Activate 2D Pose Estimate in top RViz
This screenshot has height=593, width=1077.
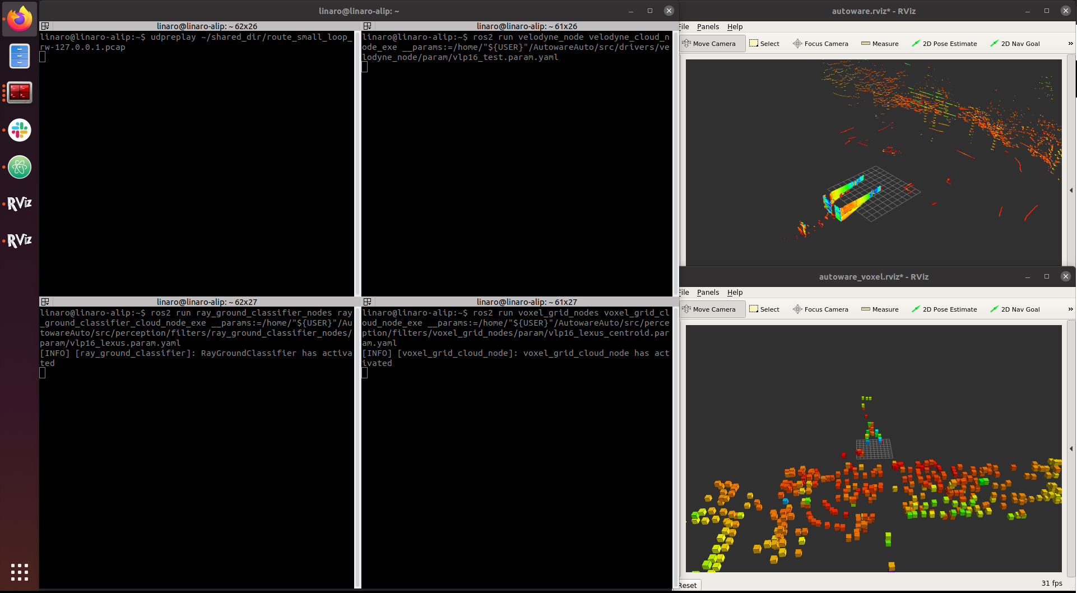tap(944, 44)
